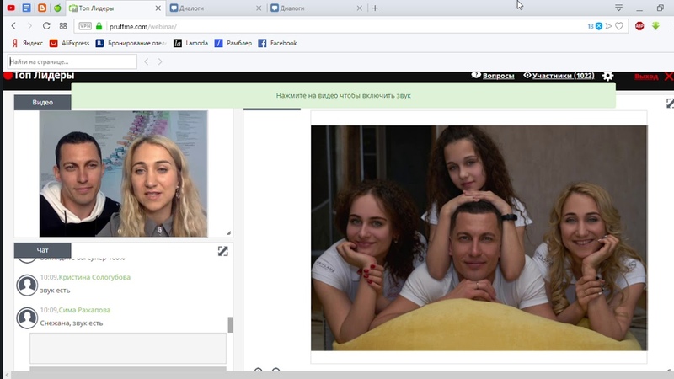Click Кристина Сологубова's name in chat
674x379 pixels.
pos(94,277)
